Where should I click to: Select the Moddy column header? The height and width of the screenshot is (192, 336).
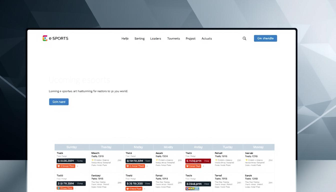click(x=168, y=147)
